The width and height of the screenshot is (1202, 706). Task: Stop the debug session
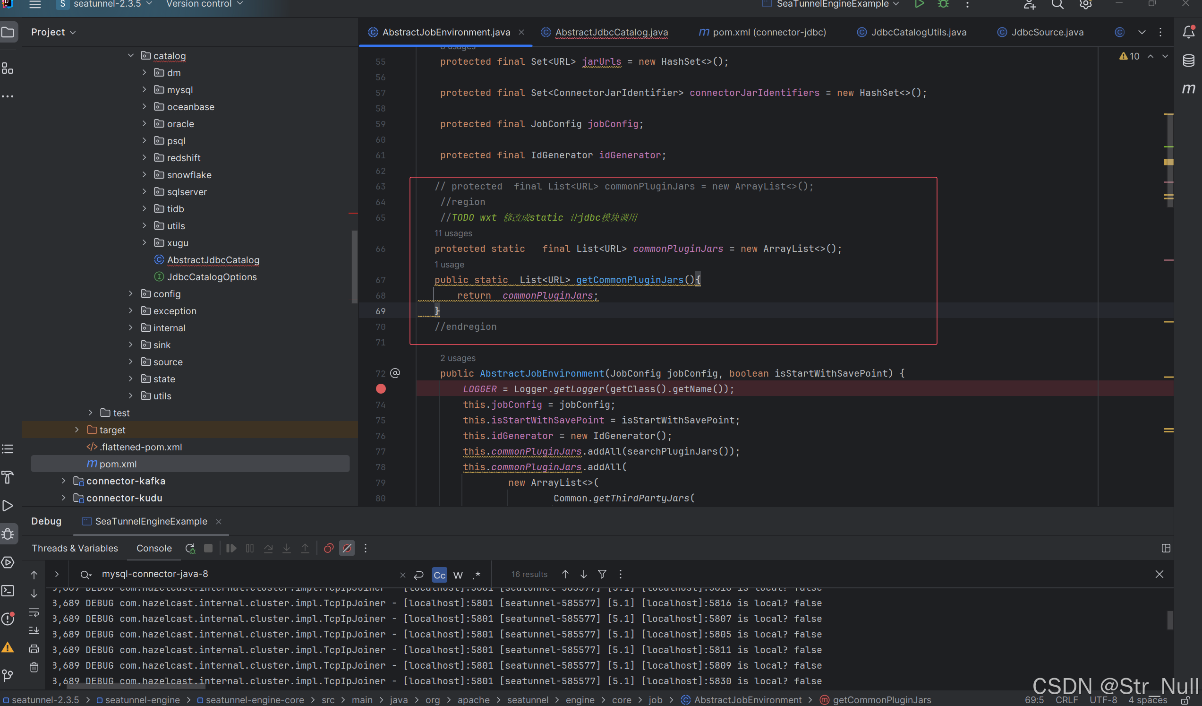pos(208,548)
